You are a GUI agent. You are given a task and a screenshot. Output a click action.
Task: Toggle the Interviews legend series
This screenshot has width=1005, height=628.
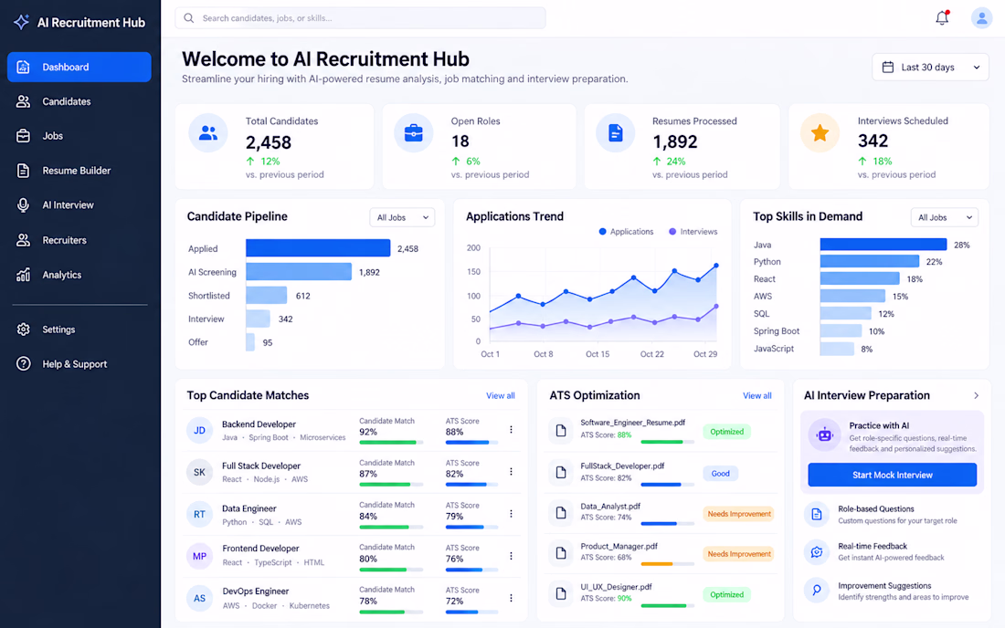point(693,232)
